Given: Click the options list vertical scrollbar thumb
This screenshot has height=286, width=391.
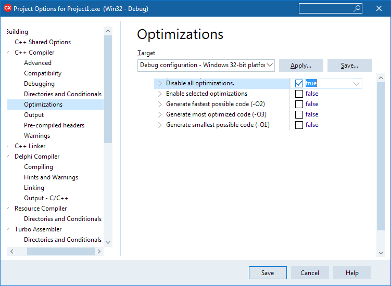Looking at the screenshot, I should (x=381, y=157).
